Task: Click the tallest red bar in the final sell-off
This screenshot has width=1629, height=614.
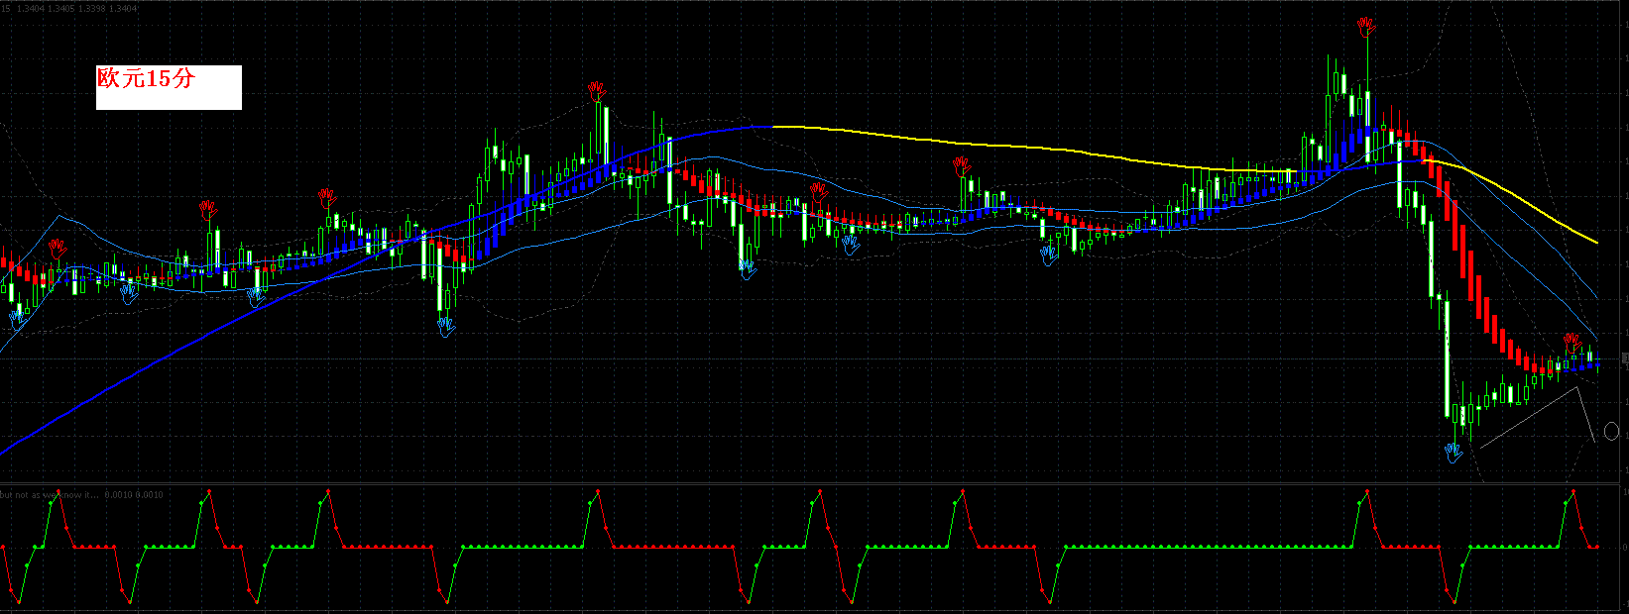Action: coord(1463,250)
